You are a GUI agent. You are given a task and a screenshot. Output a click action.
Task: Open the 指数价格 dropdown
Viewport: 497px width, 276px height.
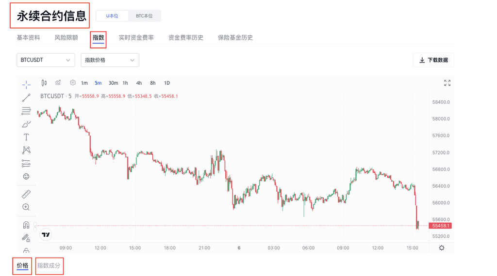coord(110,60)
